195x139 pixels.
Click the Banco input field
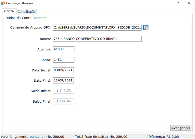click(97, 39)
